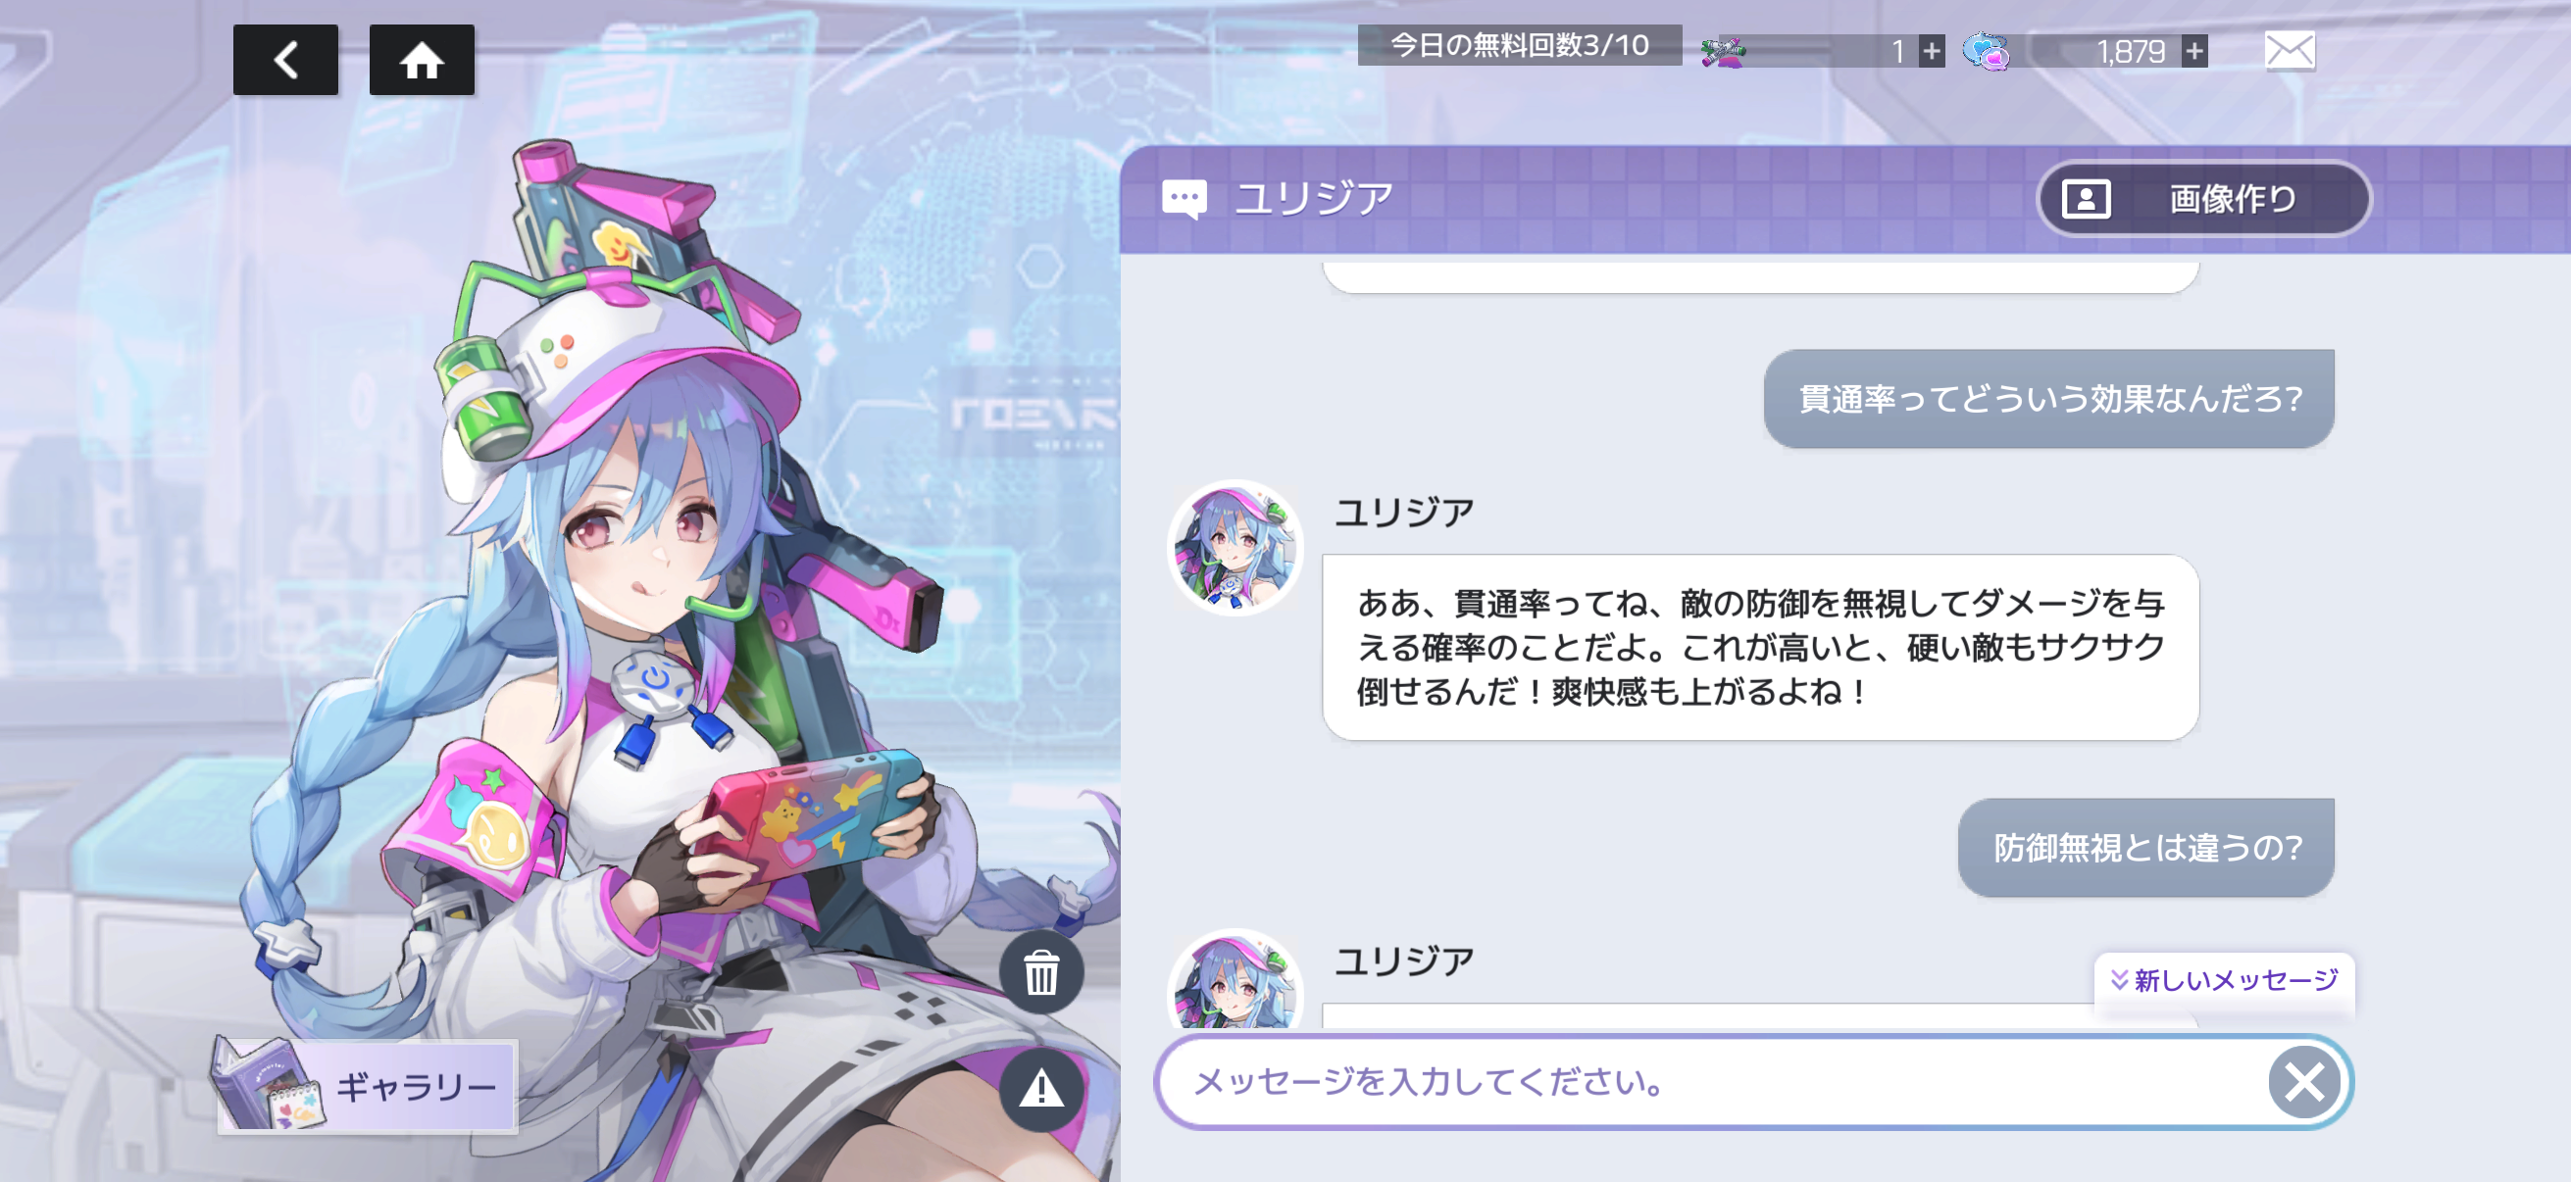Jump down via 新しいメッセージ chevron
Image resolution: width=2571 pixels, height=1182 pixels.
tap(2223, 980)
